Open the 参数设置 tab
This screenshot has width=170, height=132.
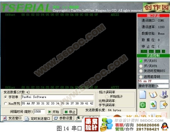point(63,118)
